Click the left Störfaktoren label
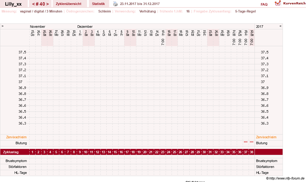Viewport: 306px width, 182px height. coord(17,167)
